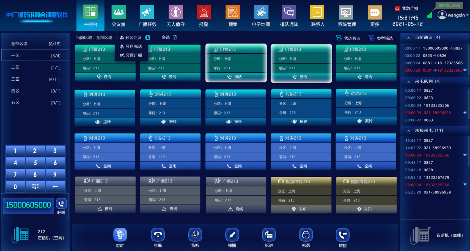The image size is (470, 251).
Task: Open the 类型筛选 type filter
Action: point(381,38)
